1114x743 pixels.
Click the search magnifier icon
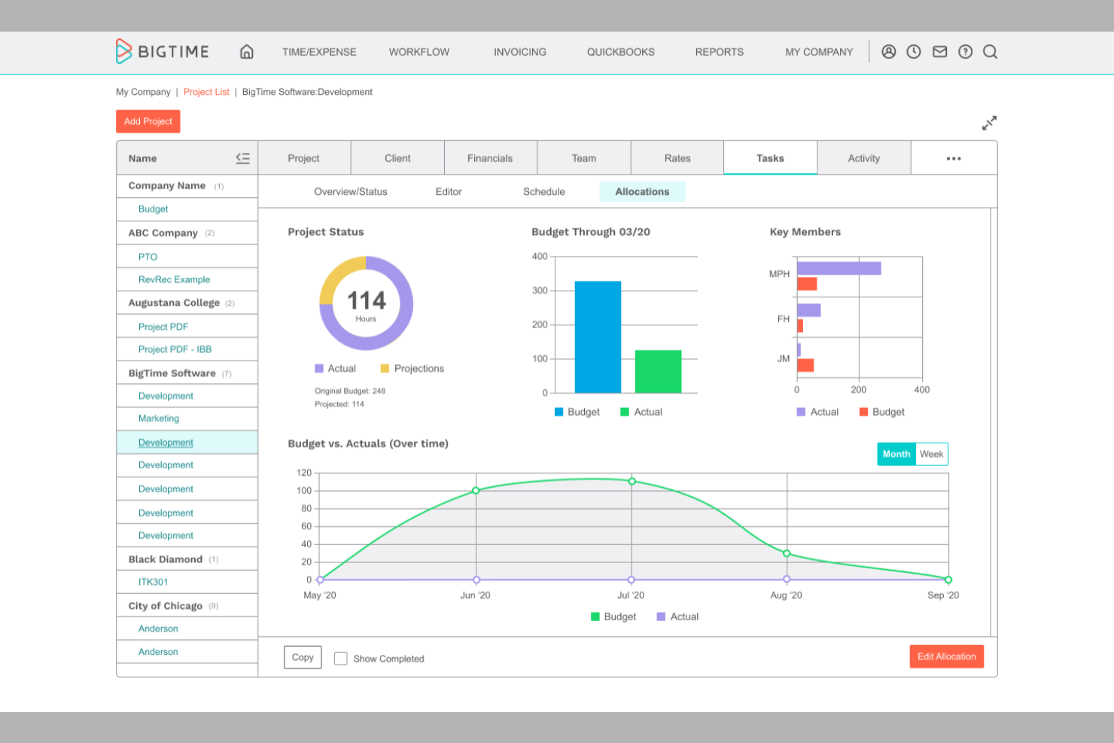991,52
